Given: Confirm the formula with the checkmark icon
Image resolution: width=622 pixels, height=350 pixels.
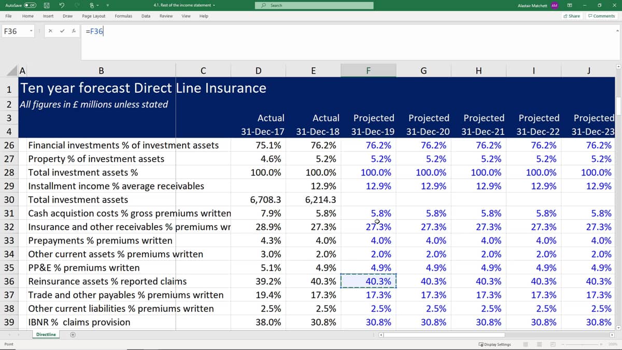Looking at the screenshot, I should pos(62,31).
